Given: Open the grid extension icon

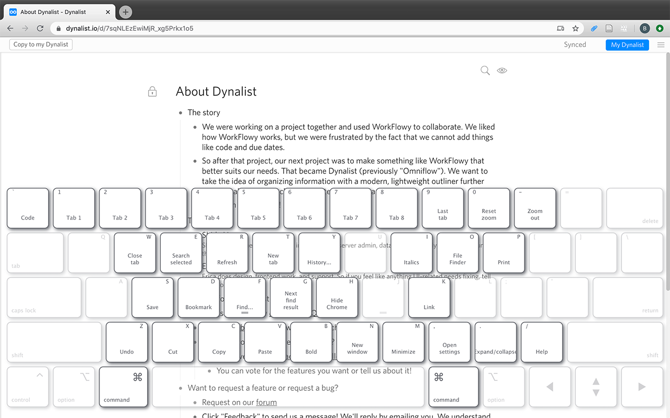Looking at the screenshot, I should tap(623, 28).
